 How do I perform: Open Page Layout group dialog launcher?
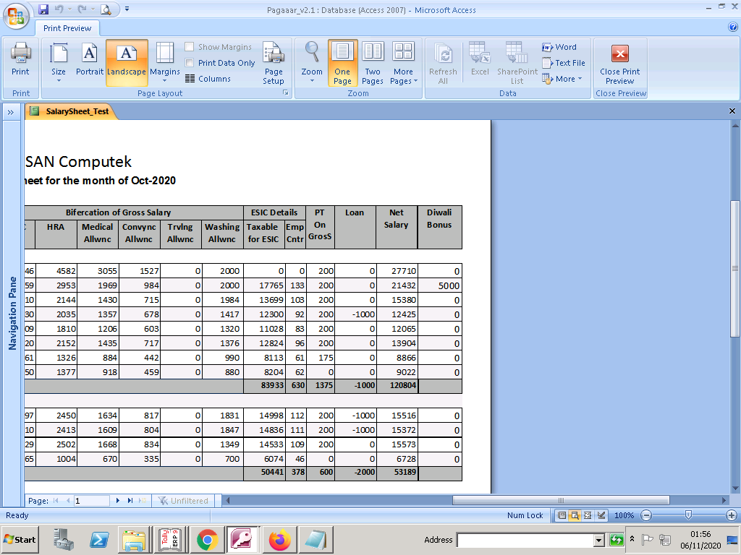point(285,93)
